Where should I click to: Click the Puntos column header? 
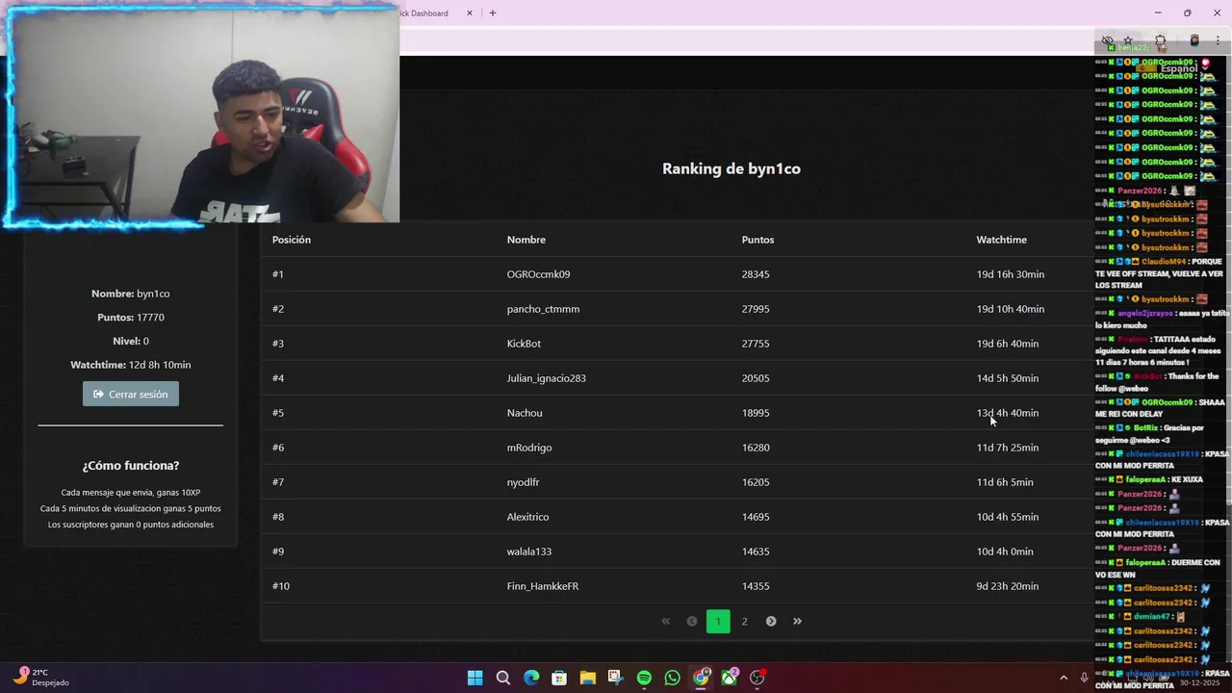click(757, 240)
